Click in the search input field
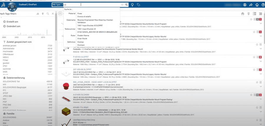 pos(94,5)
